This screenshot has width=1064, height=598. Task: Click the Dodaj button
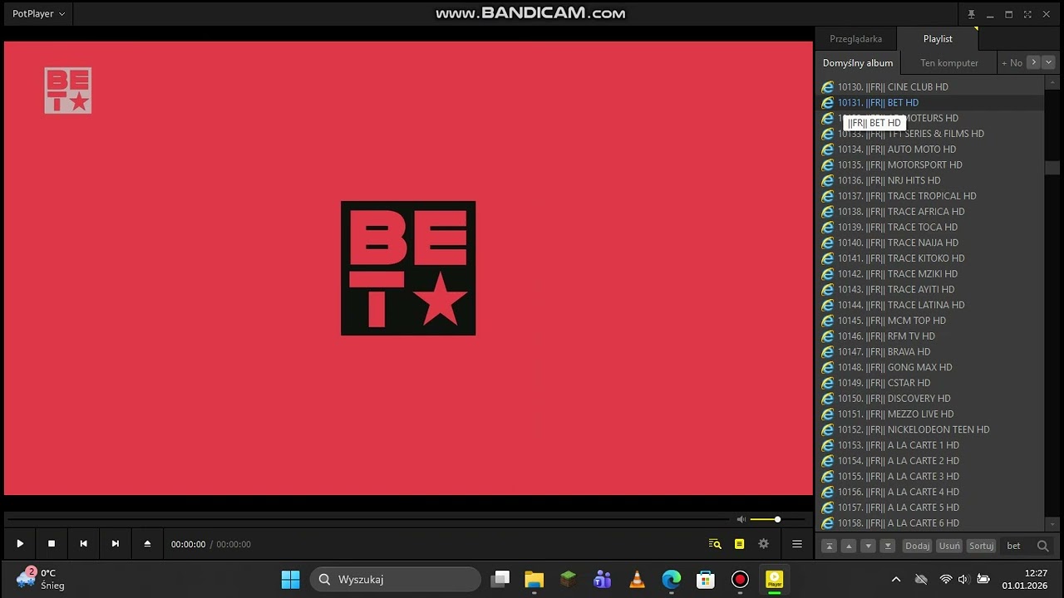tap(917, 546)
